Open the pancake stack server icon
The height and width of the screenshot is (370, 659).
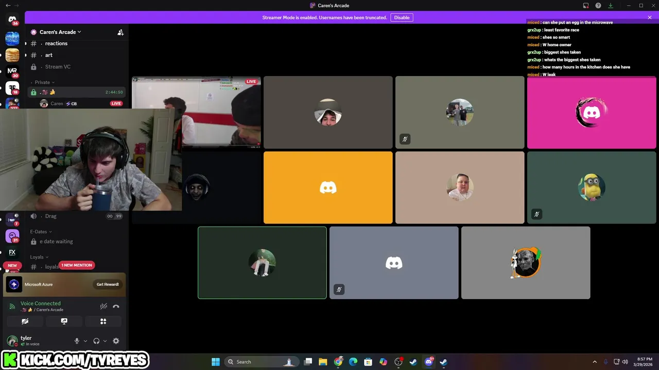pos(12,55)
